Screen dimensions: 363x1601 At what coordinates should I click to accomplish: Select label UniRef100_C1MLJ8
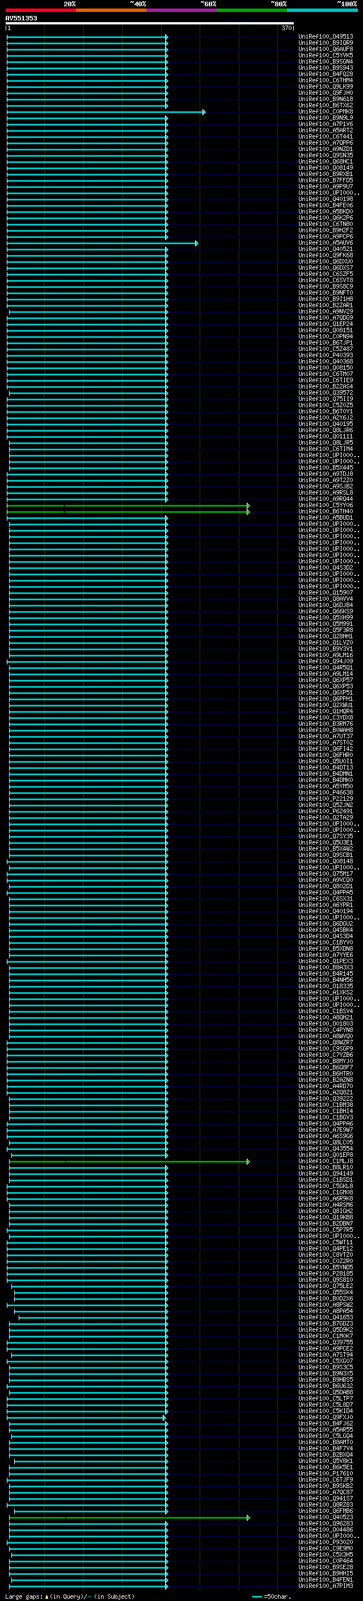(326, 1161)
